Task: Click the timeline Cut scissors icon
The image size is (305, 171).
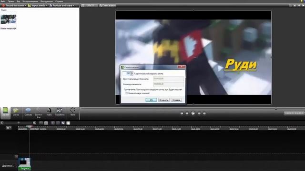Action: [x=53, y=123]
